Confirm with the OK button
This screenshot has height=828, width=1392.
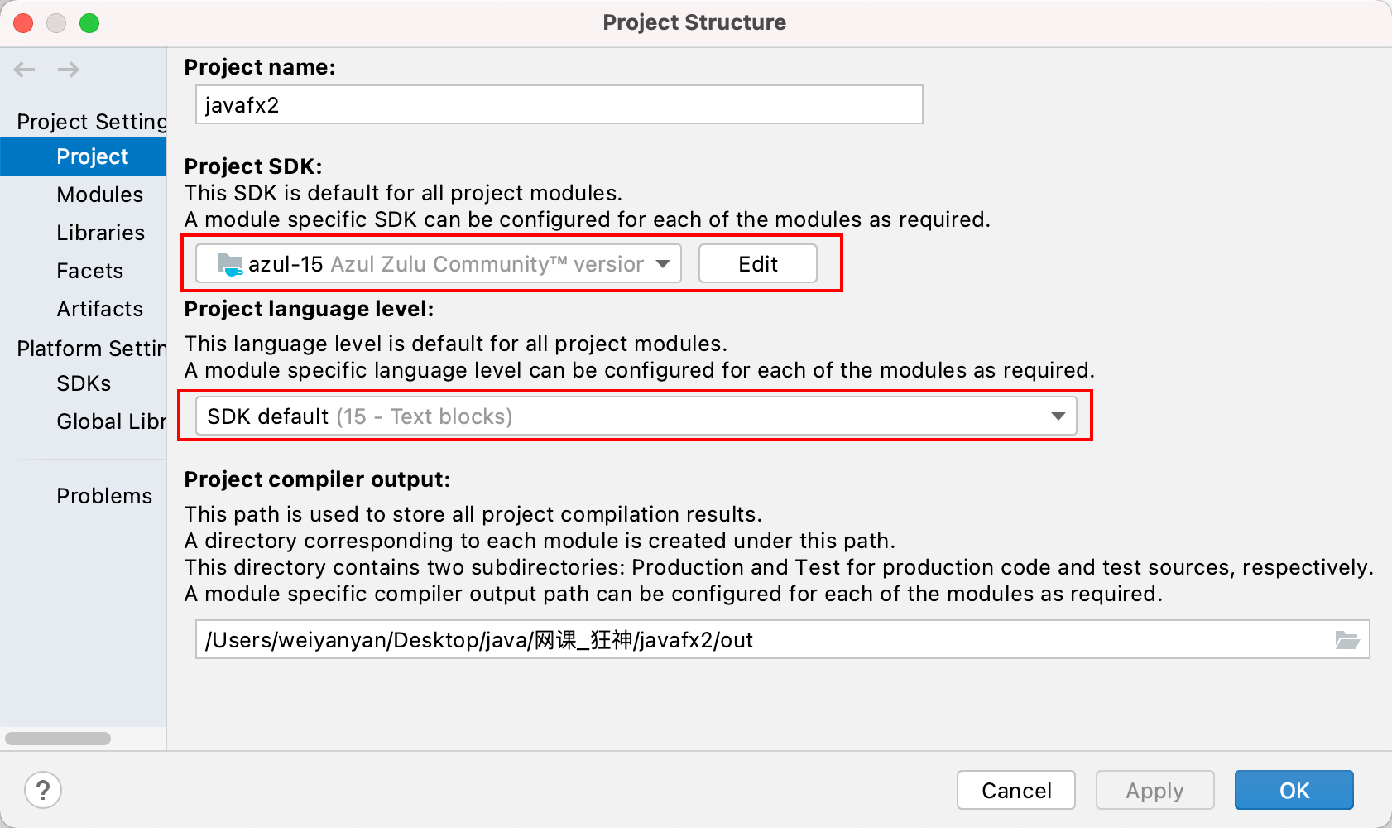tap(1294, 791)
